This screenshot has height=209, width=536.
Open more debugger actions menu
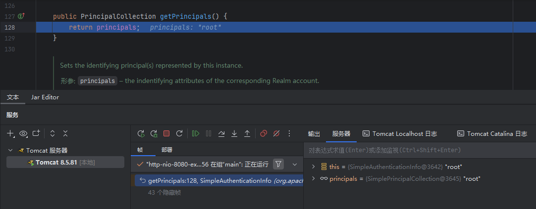(x=289, y=133)
